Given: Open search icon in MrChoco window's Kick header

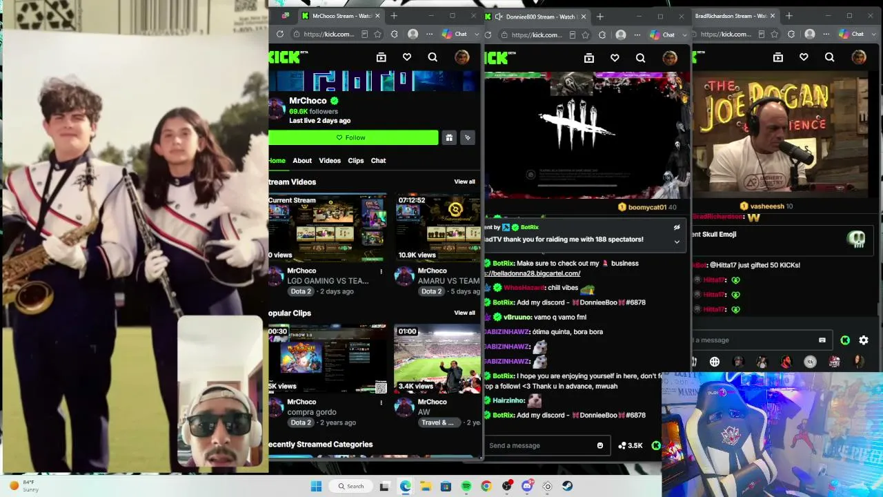Looking at the screenshot, I should coord(433,58).
